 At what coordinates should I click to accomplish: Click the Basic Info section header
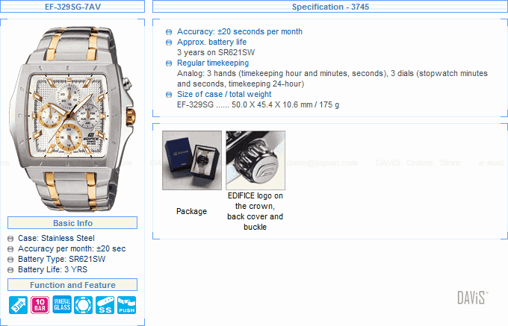coord(72,223)
